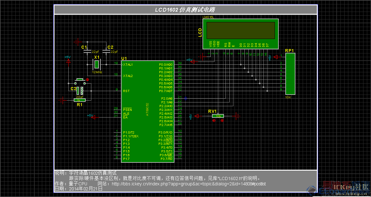Click the P1.1/T2EX pin label
Viewport: 371px width, 197px height.
(x=131, y=136)
